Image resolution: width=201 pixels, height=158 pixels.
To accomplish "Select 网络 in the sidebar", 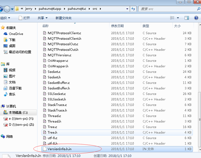I will coord(9,137).
